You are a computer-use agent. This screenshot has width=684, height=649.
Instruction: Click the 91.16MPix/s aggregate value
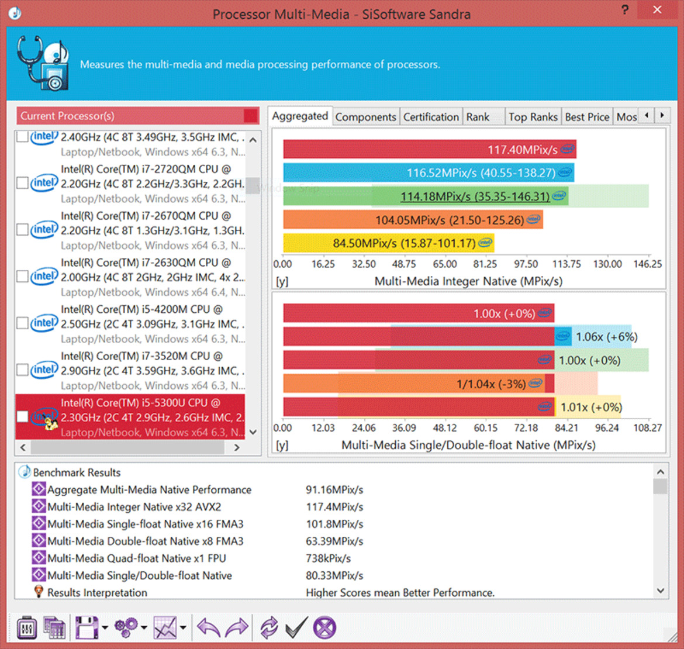point(334,489)
